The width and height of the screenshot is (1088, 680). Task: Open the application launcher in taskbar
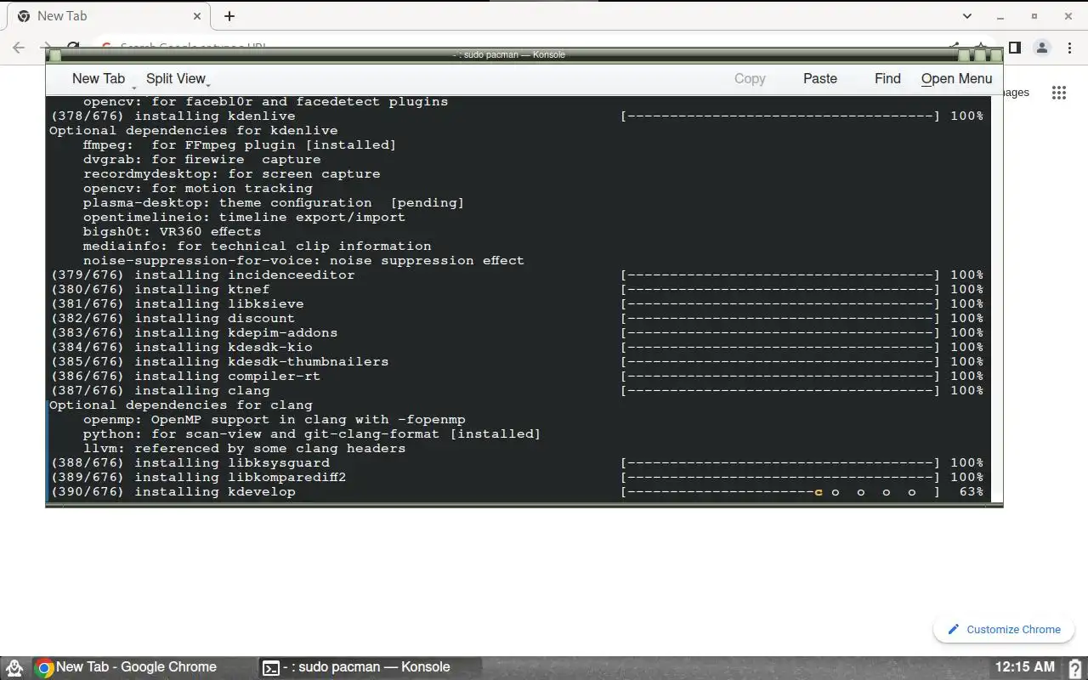[14, 667]
